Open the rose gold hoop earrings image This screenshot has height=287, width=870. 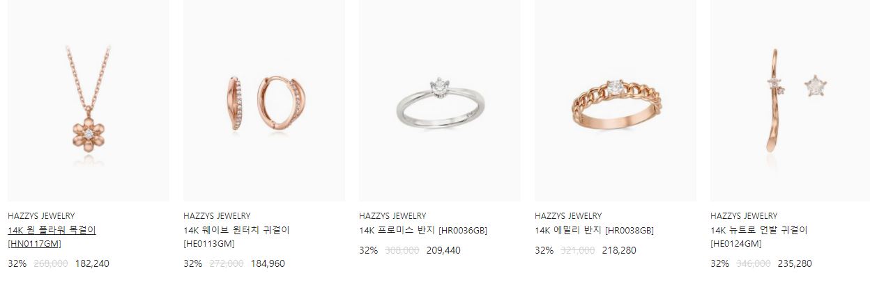pos(264,100)
